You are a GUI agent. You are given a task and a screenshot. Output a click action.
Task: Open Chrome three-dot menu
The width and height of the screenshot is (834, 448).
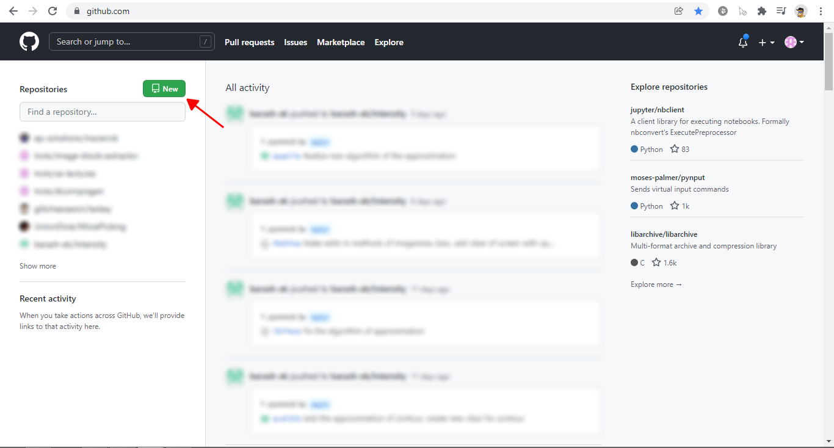821,11
